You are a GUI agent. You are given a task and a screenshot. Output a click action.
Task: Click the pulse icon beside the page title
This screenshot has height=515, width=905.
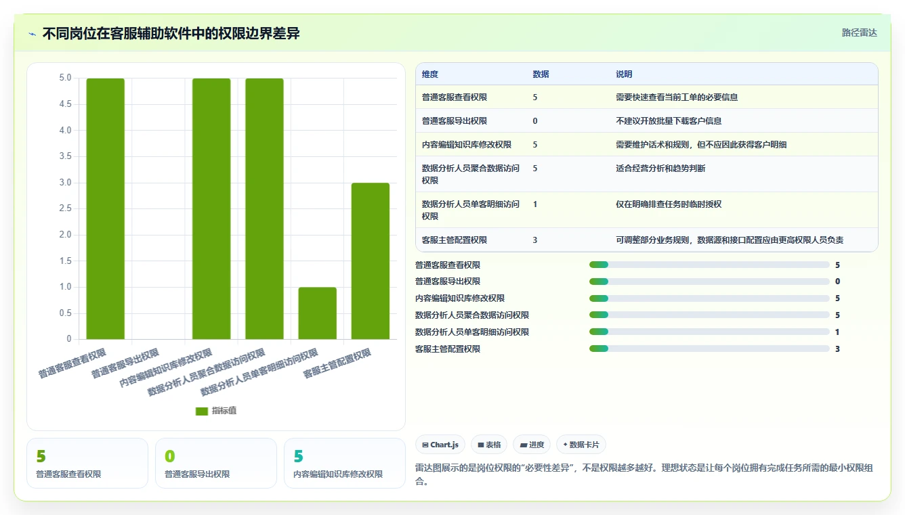[x=33, y=34]
